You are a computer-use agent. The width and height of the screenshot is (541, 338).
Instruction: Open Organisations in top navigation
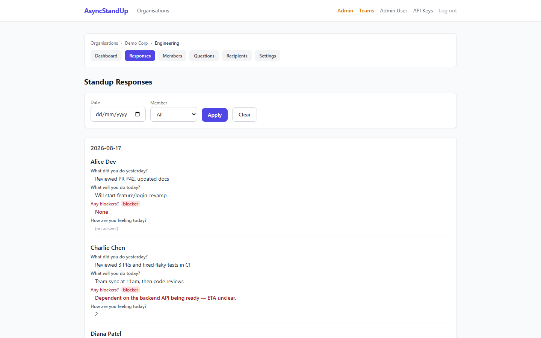tap(153, 11)
